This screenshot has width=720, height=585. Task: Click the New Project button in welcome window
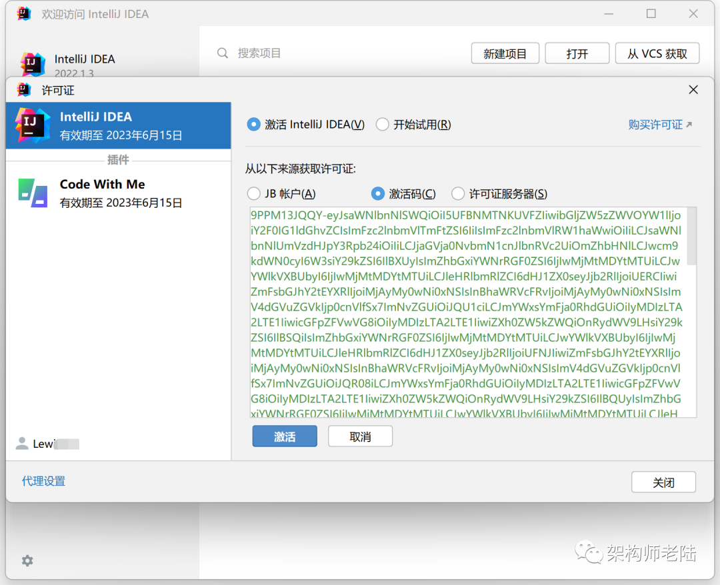(x=505, y=53)
